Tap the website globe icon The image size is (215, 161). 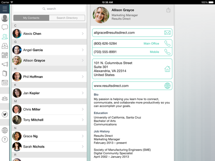(168, 86)
